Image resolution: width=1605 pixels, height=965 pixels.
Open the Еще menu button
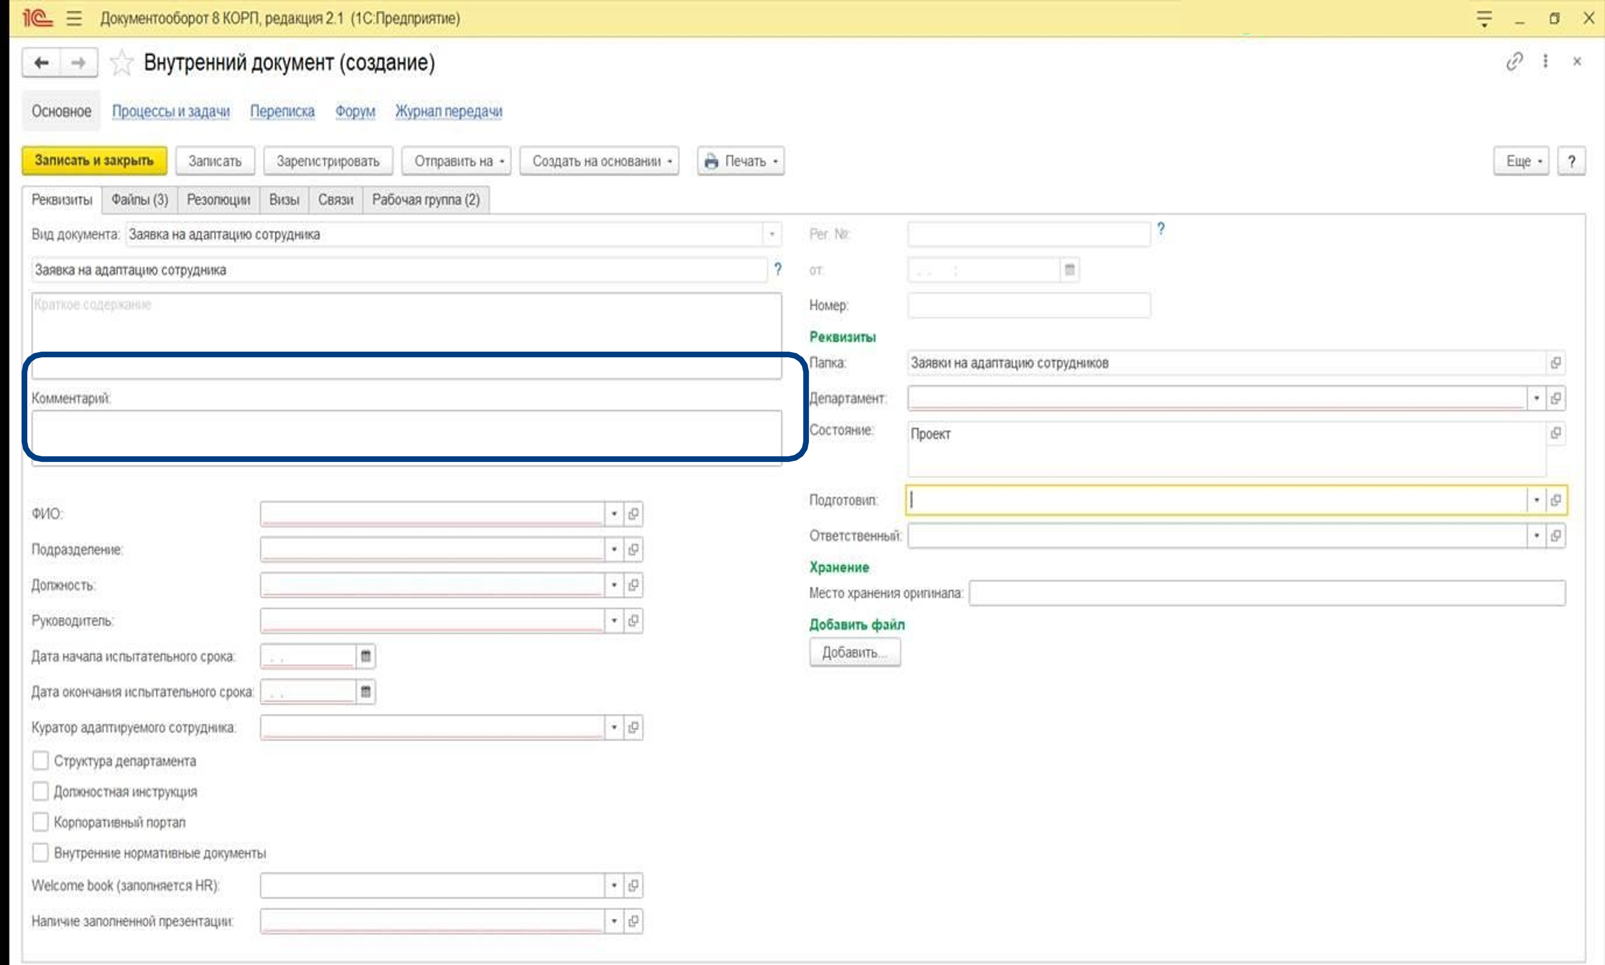coord(1522,160)
